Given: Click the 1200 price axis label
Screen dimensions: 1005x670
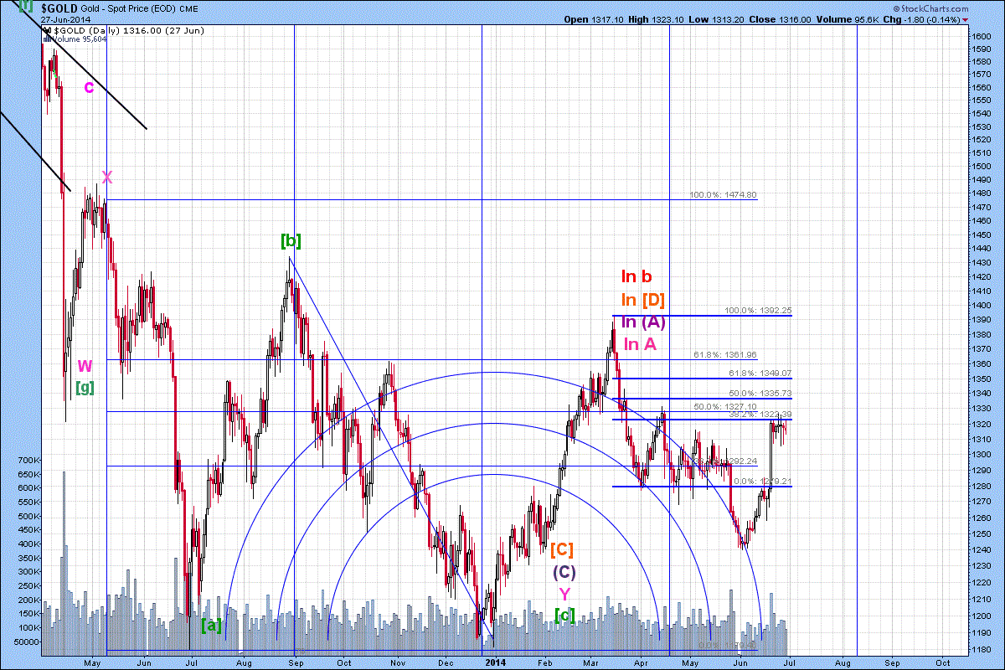Looking at the screenshot, I should coord(981,615).
